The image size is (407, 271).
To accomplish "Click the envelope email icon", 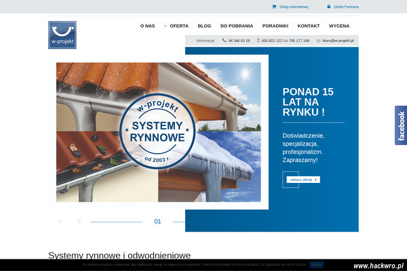I will [x=319, y=41].
